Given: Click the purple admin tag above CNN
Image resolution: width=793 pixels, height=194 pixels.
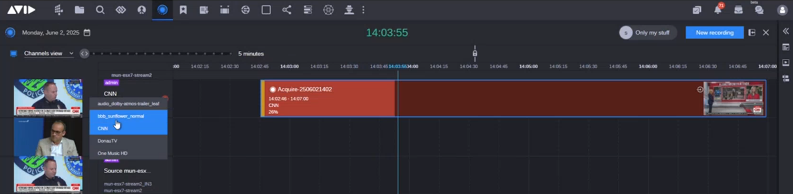Looking at the screenshot, I should click(111, 83).
